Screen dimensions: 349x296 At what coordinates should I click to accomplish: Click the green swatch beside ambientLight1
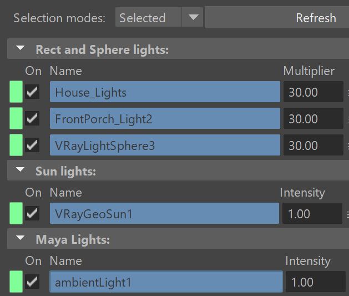coord(16,282)
